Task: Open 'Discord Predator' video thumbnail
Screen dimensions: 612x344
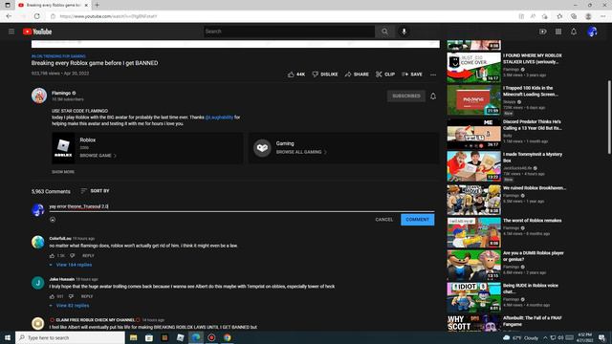Action: 474,134
